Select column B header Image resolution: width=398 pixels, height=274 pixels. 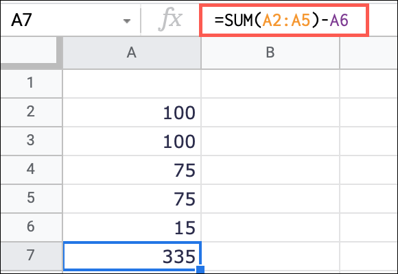270,53
